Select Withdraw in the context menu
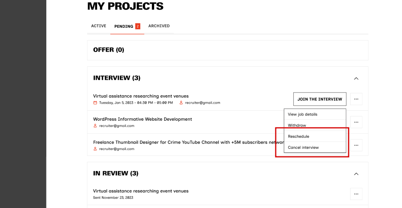 297,125
